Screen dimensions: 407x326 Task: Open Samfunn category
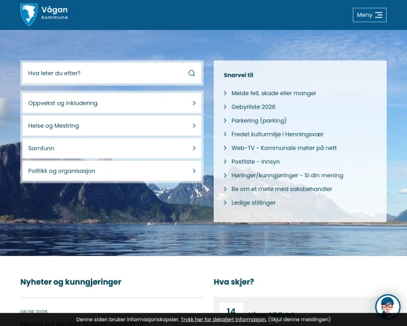[x=112, y=149]
